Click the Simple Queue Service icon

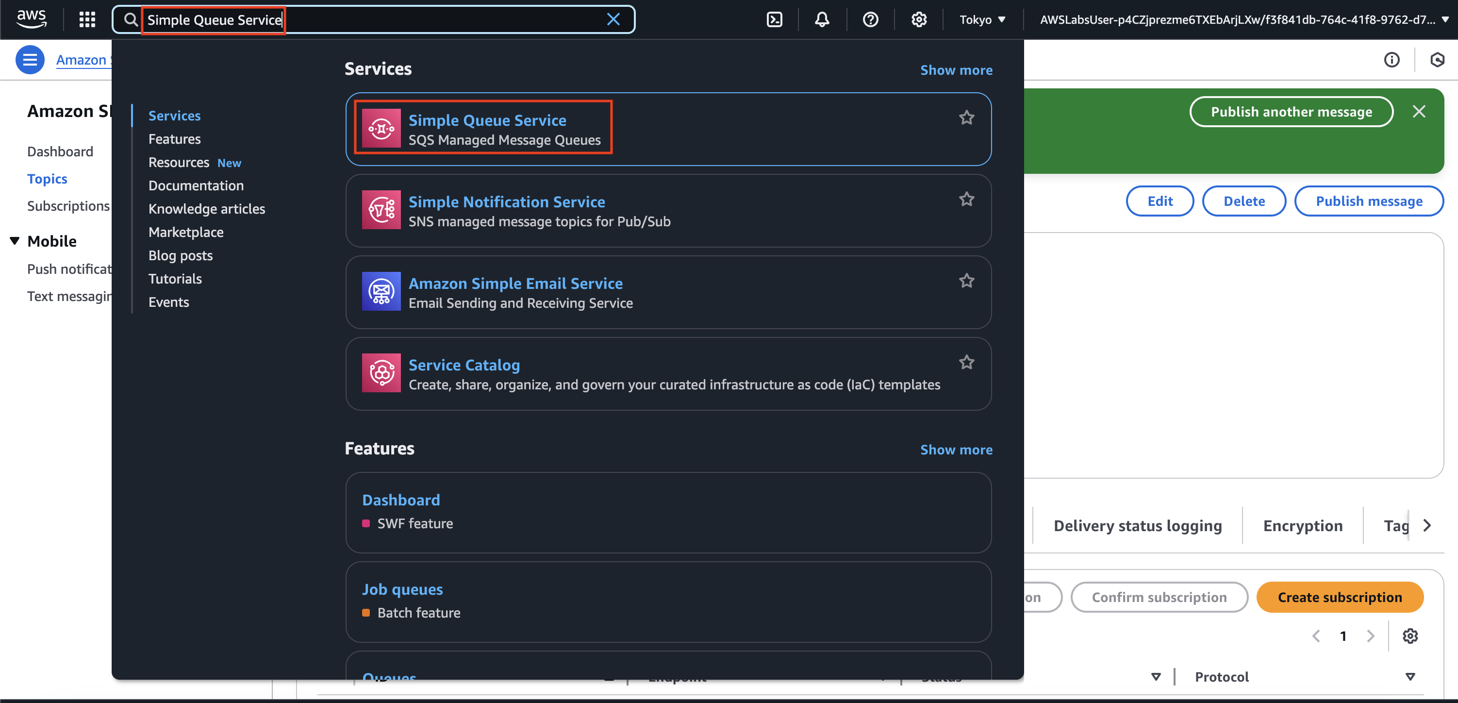(x=381, y=129)
